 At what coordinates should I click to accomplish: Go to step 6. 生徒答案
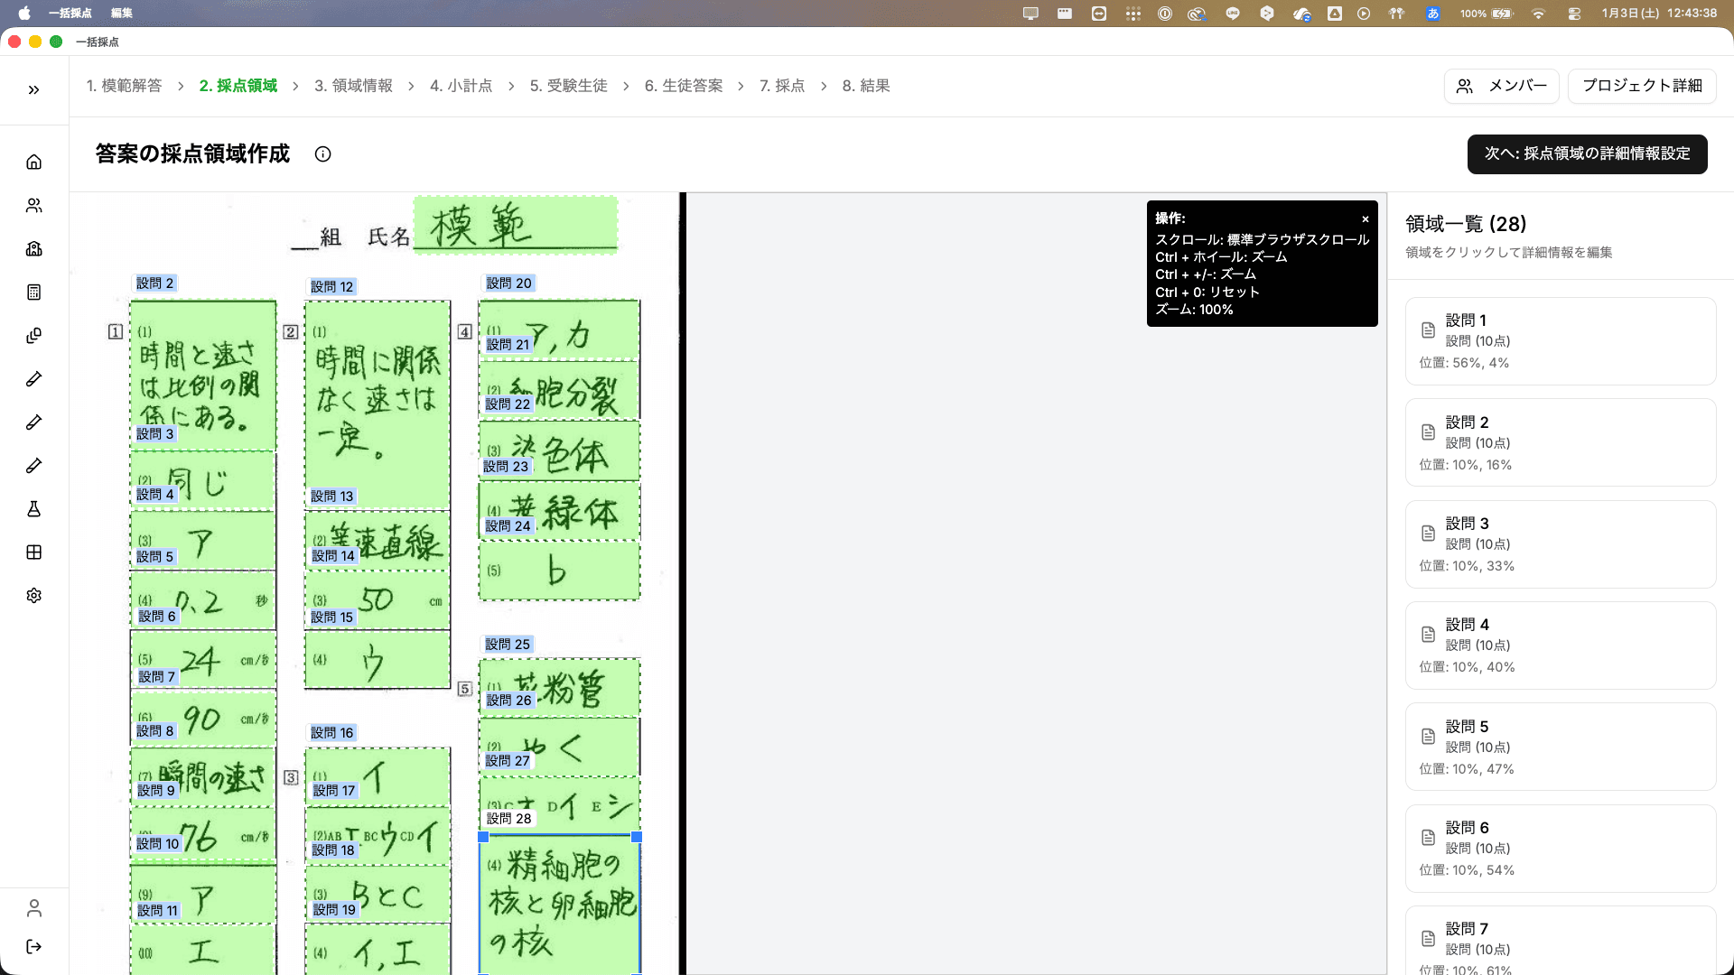coord(684,86)
